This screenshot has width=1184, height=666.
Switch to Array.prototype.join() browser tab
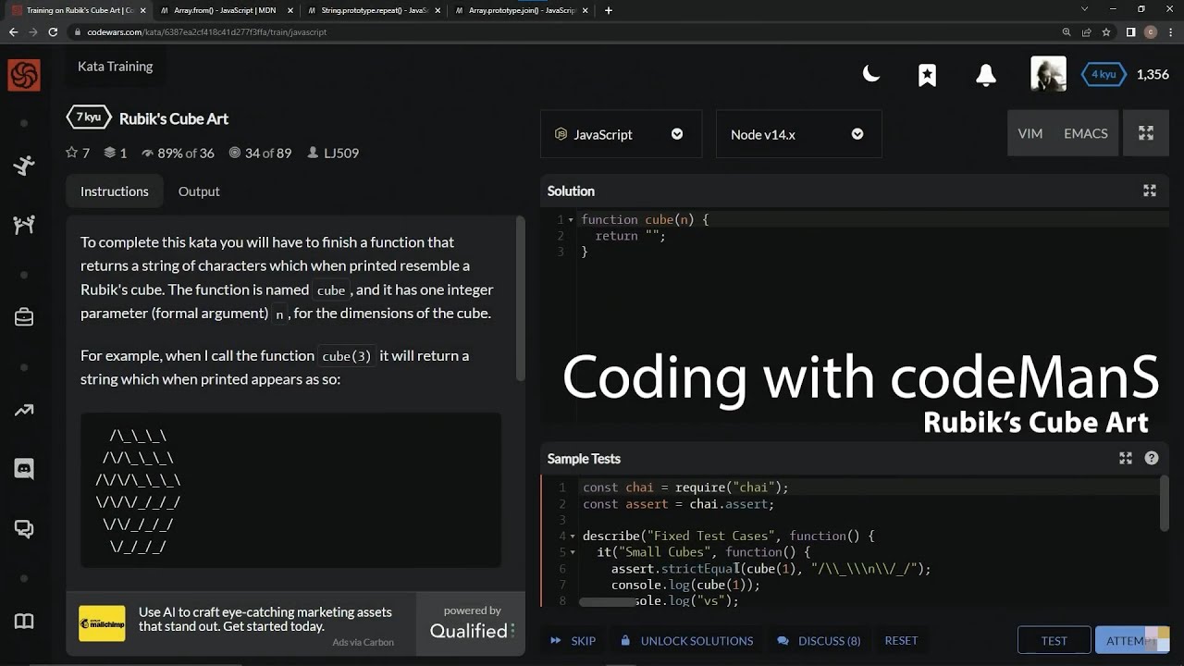521,10
